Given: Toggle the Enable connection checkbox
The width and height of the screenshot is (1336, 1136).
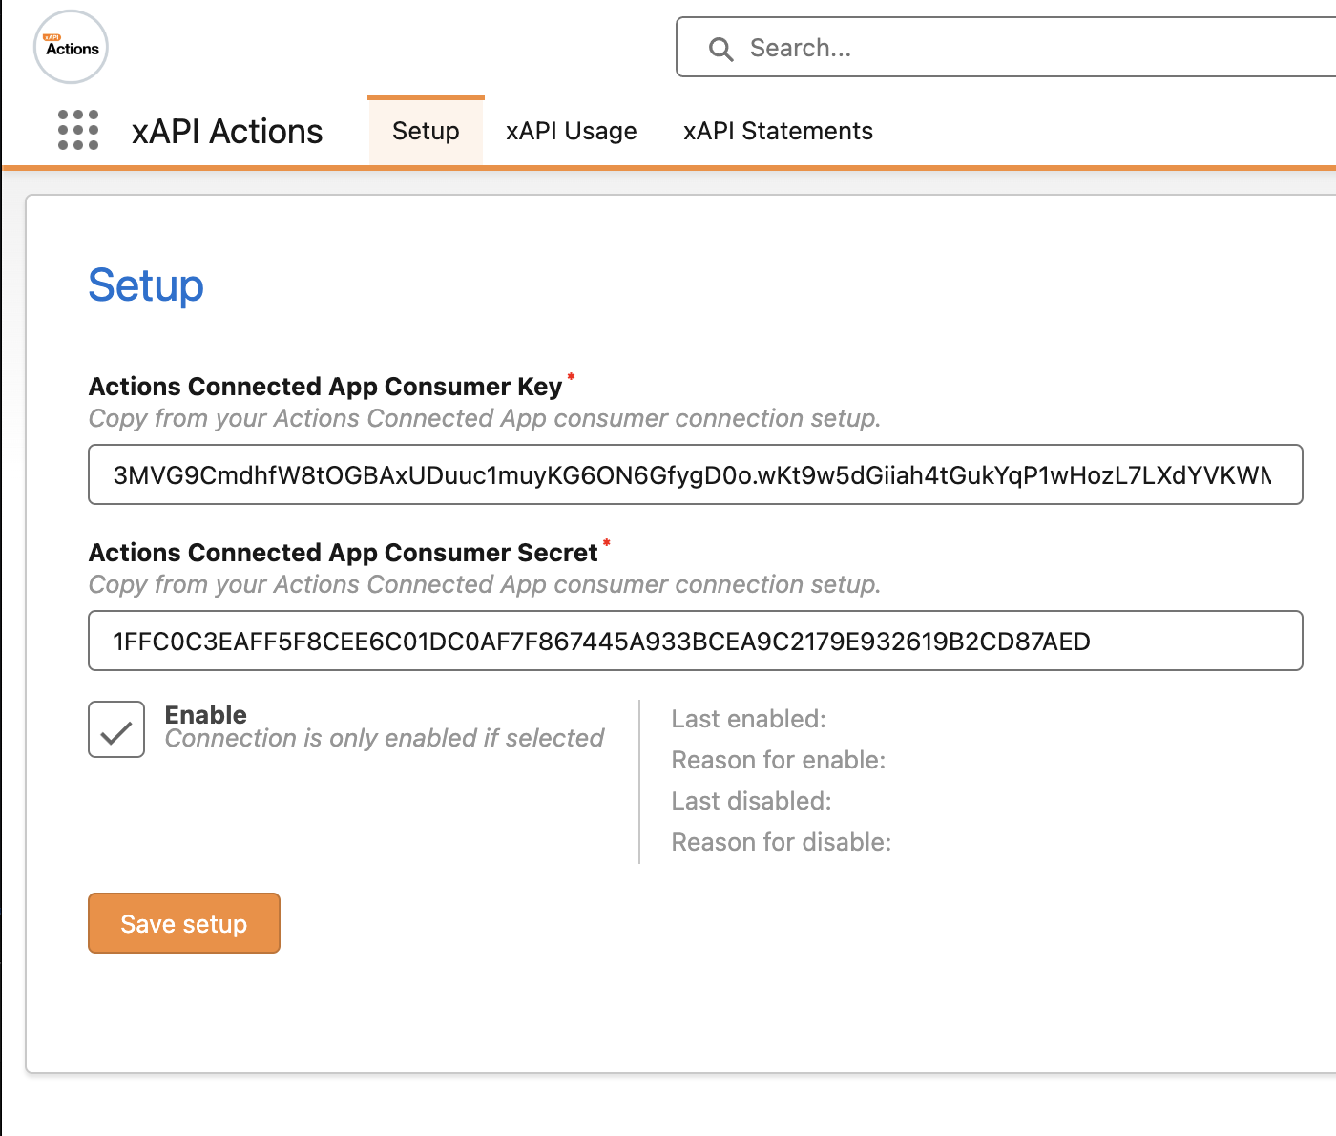Looking at the screenshot, I should (116, 730).
